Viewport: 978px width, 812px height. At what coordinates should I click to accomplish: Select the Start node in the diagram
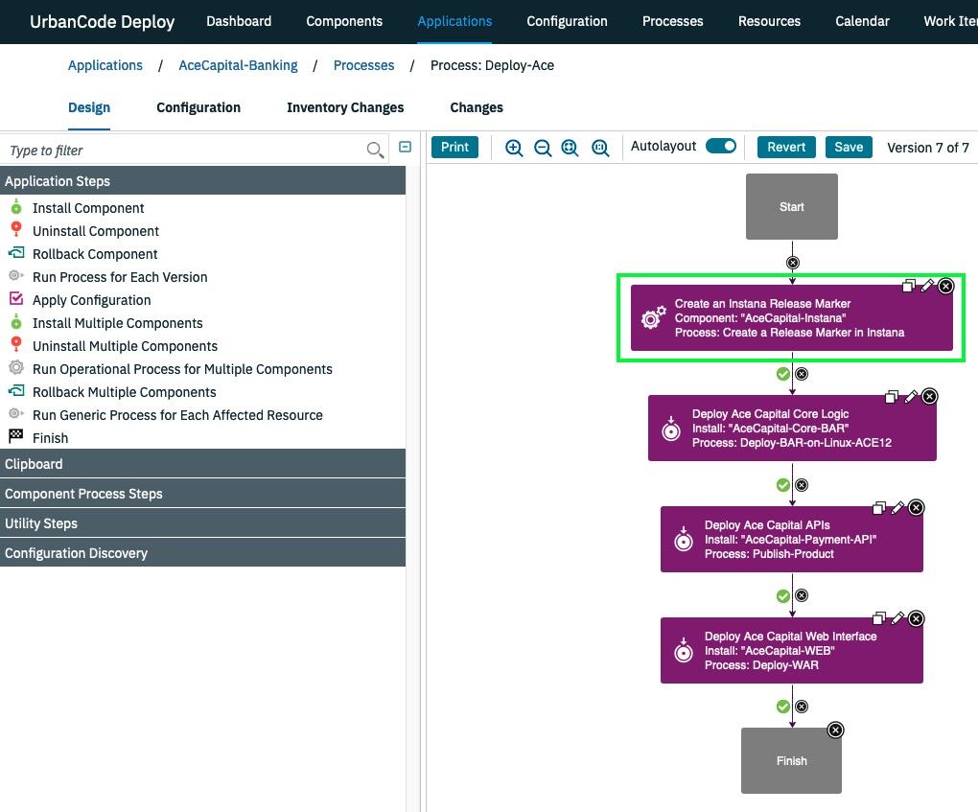(x=791, y=206)
